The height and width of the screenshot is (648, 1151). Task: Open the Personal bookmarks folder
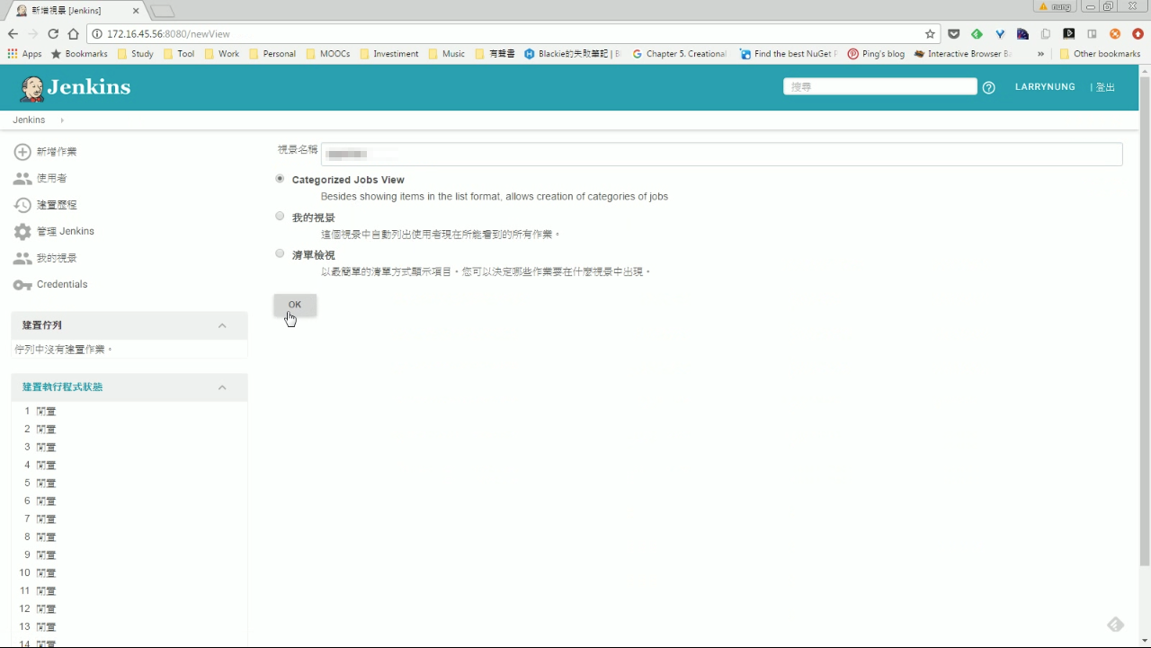coord(272,54)
